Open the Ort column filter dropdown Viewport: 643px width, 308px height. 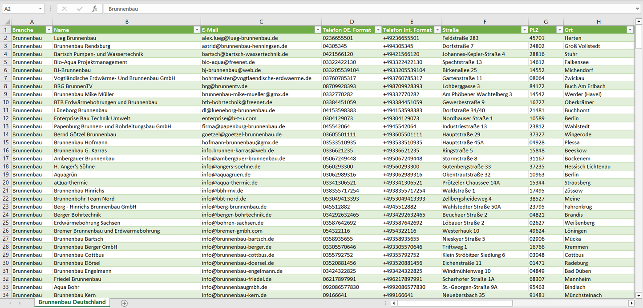[630, 30]
